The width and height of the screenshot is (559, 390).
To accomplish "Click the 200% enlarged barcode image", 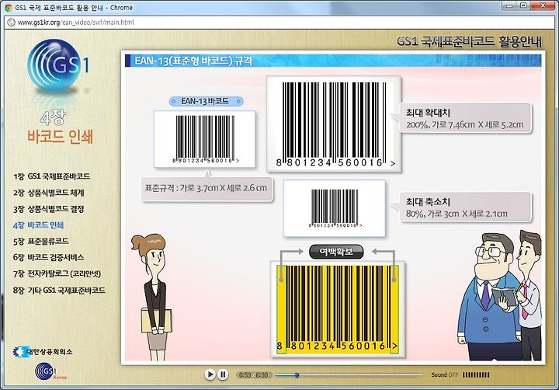I will click(x=334, y=124).
